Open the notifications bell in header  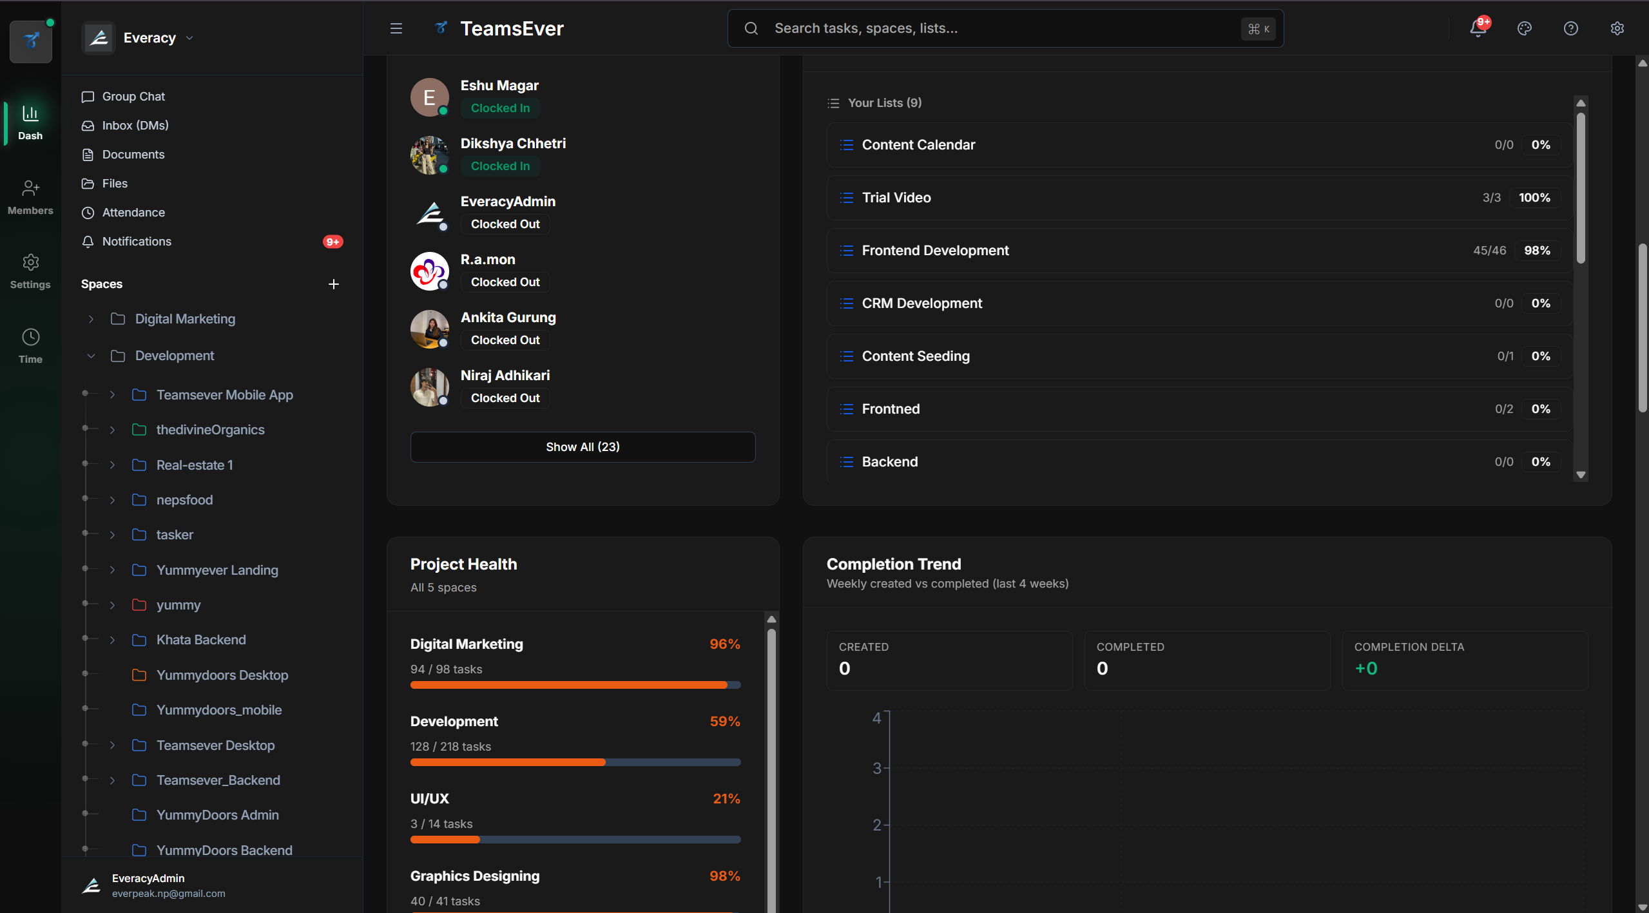[x=1478, y=28]
